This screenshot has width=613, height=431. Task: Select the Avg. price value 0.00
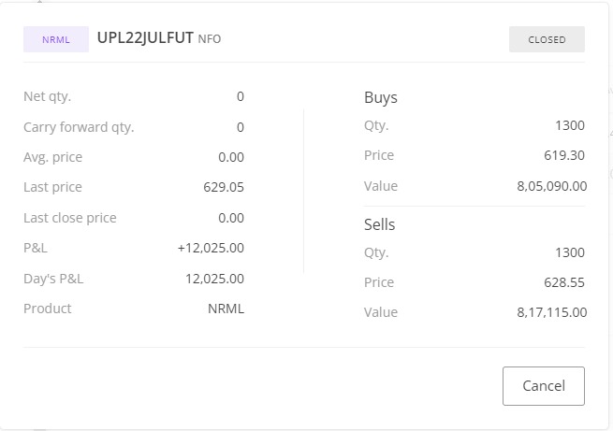[230, 157]
